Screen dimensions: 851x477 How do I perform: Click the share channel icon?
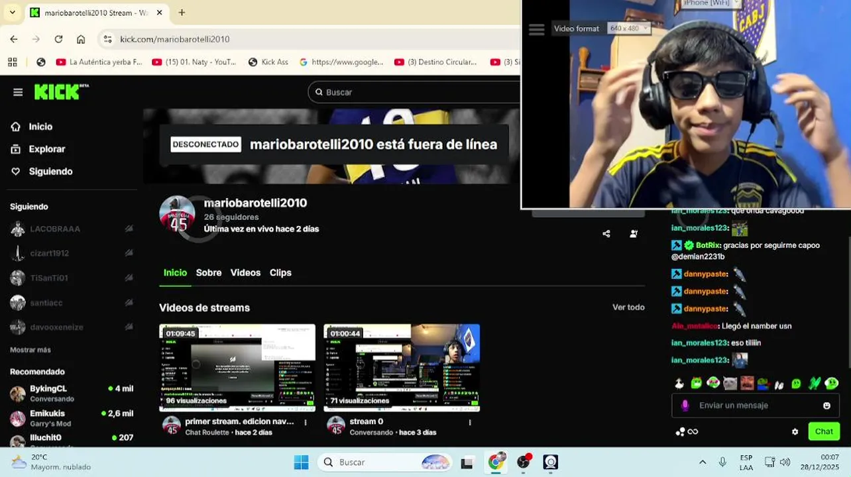tap(606, 234)
